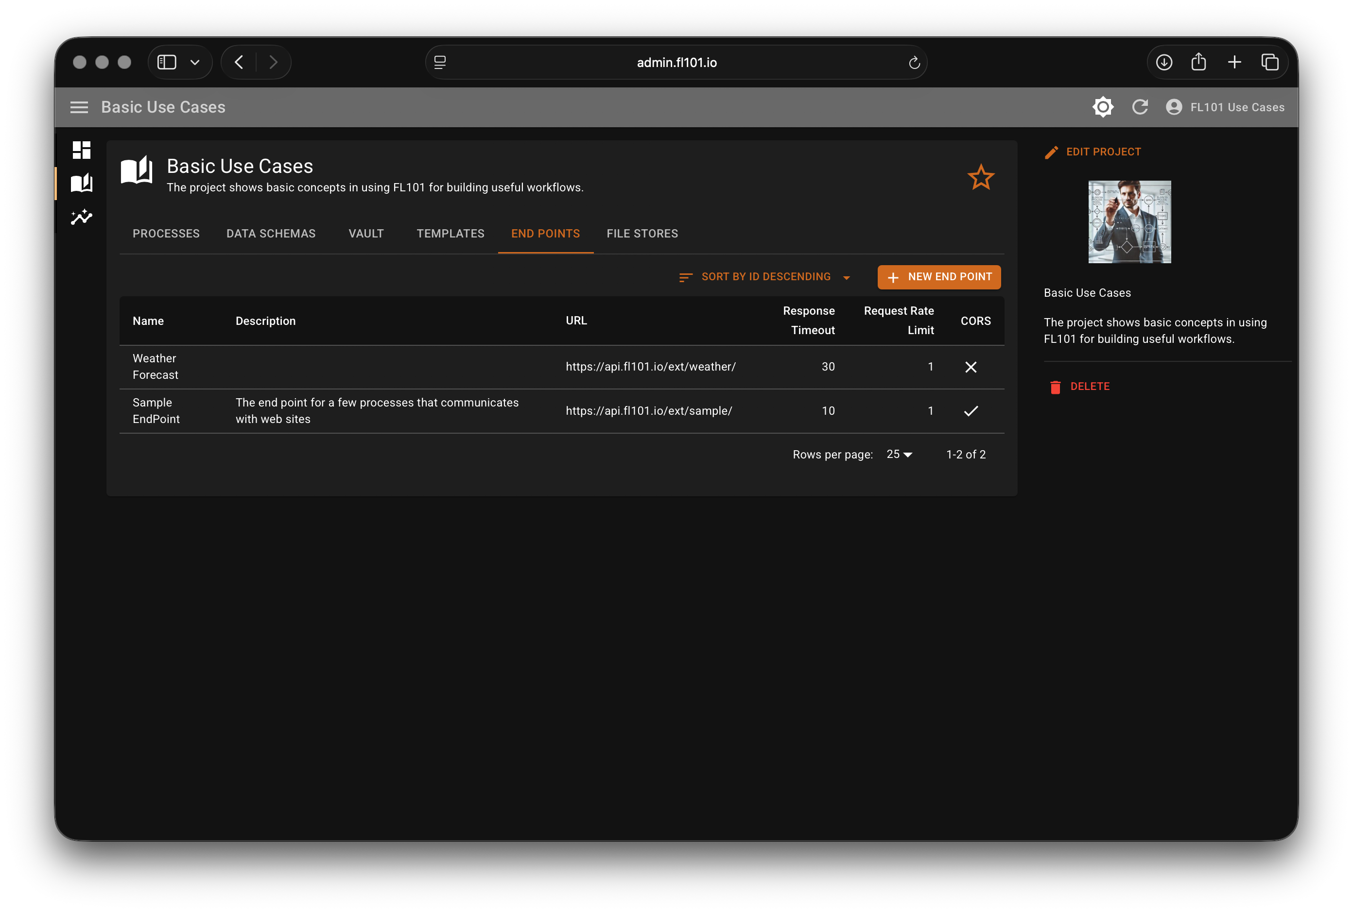Viewport: 1353px width, 913px height.
Task: Open the FL101 Use Cases account icon
Action: [x=1174, y=107]
